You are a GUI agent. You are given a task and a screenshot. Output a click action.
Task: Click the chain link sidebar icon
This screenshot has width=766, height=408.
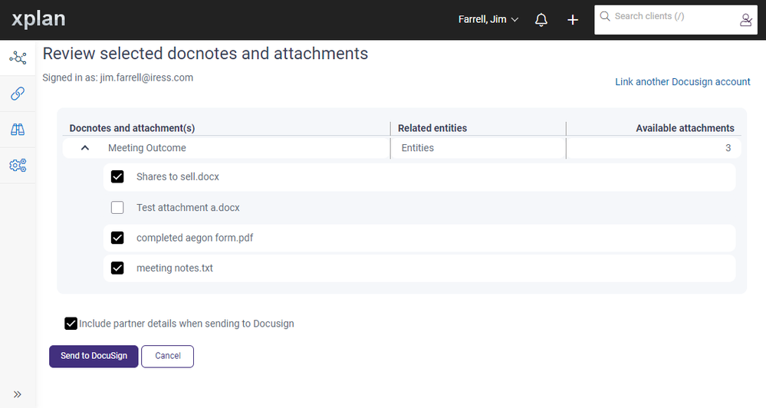pyautogui.click(x=18, y=94)
